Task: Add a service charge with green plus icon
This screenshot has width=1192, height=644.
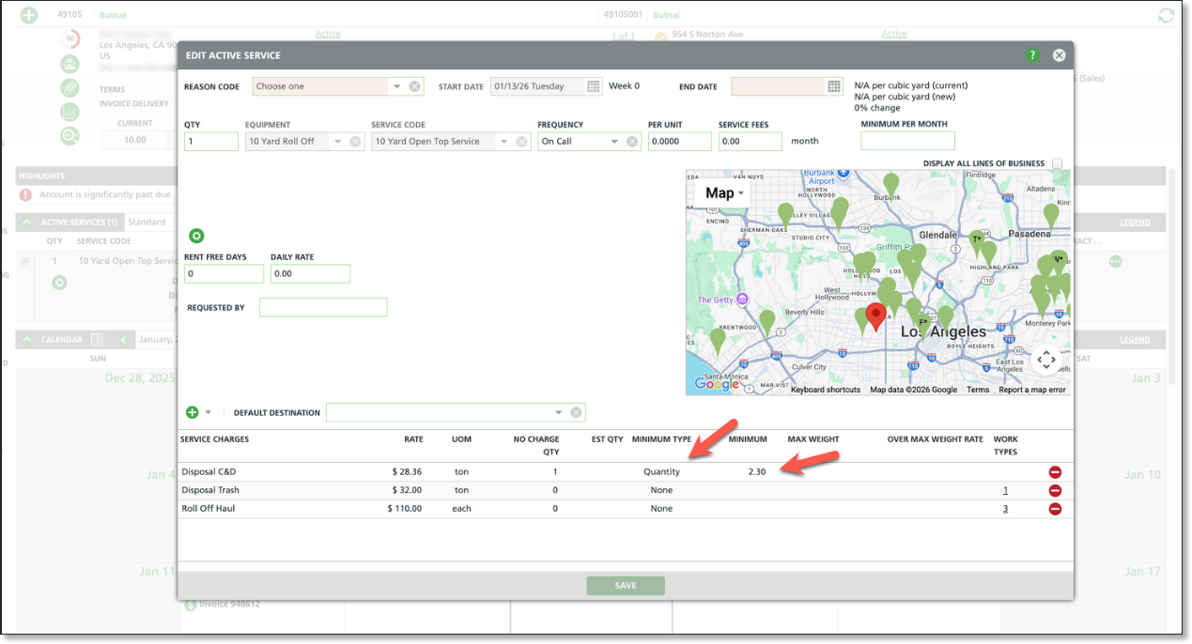Action: click(x=193, y=412)
